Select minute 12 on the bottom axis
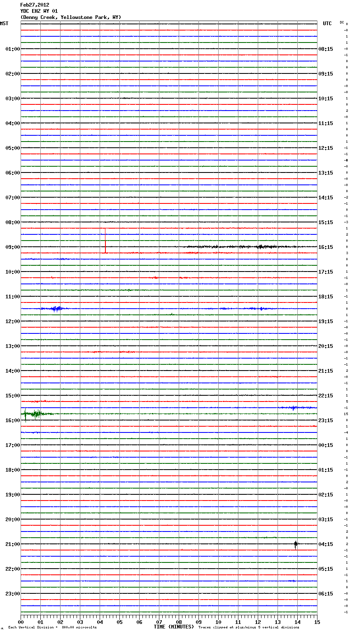This screenshot has width=350, height=633. 258,622
